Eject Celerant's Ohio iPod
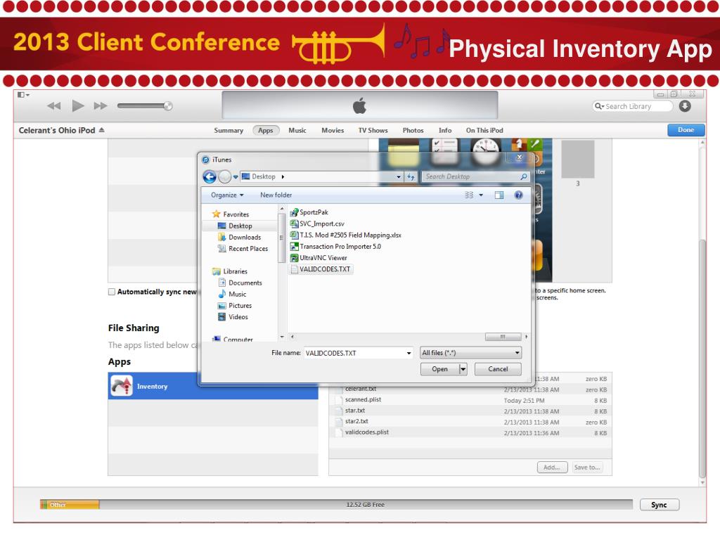 pyautogui.click(x=102, y=130)
